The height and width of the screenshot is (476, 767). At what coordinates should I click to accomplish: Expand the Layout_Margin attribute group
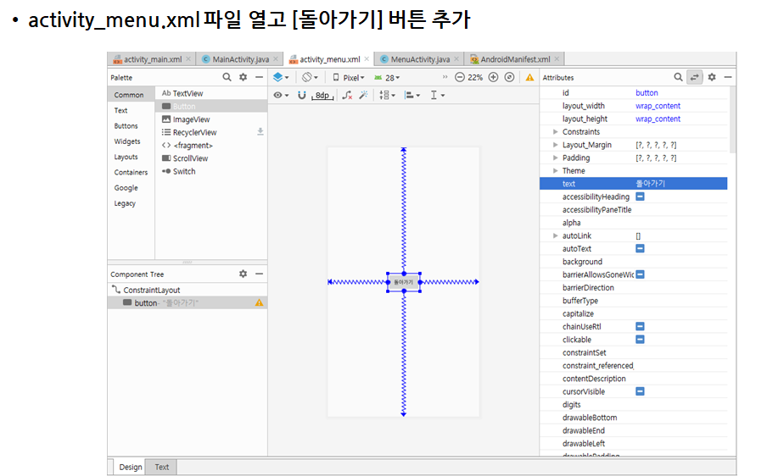[555, 145]
